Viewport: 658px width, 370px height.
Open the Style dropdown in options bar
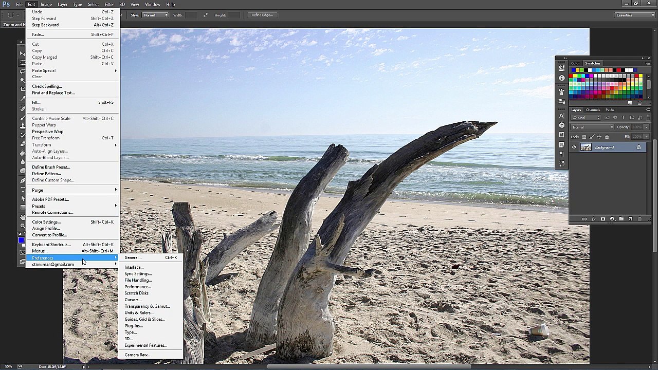155,15
